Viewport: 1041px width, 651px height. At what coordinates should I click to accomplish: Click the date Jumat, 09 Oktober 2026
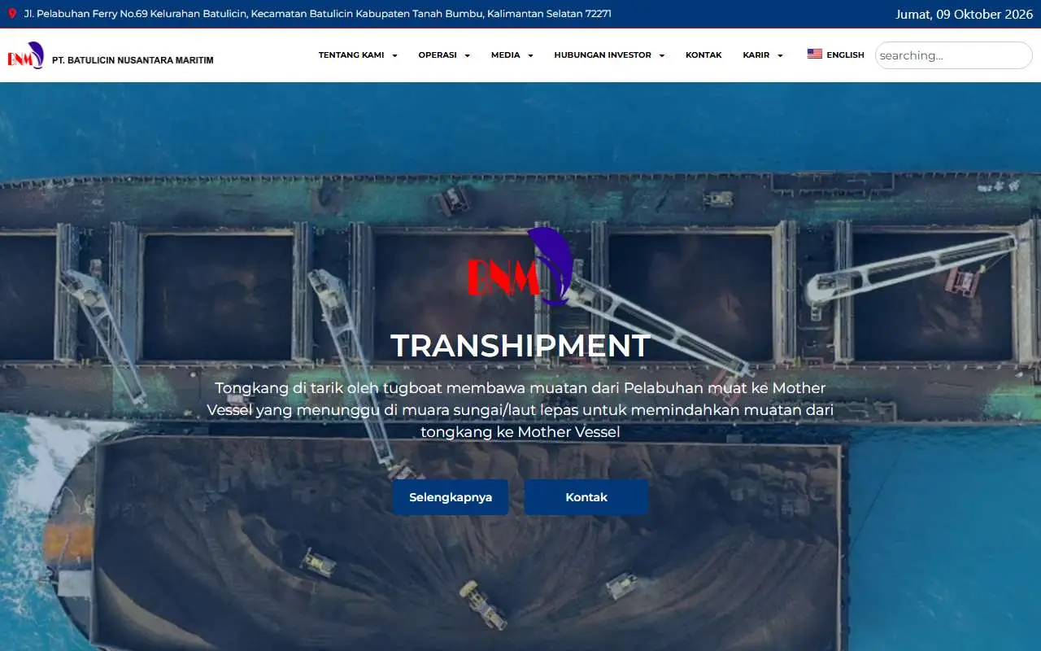coord(964,14)
